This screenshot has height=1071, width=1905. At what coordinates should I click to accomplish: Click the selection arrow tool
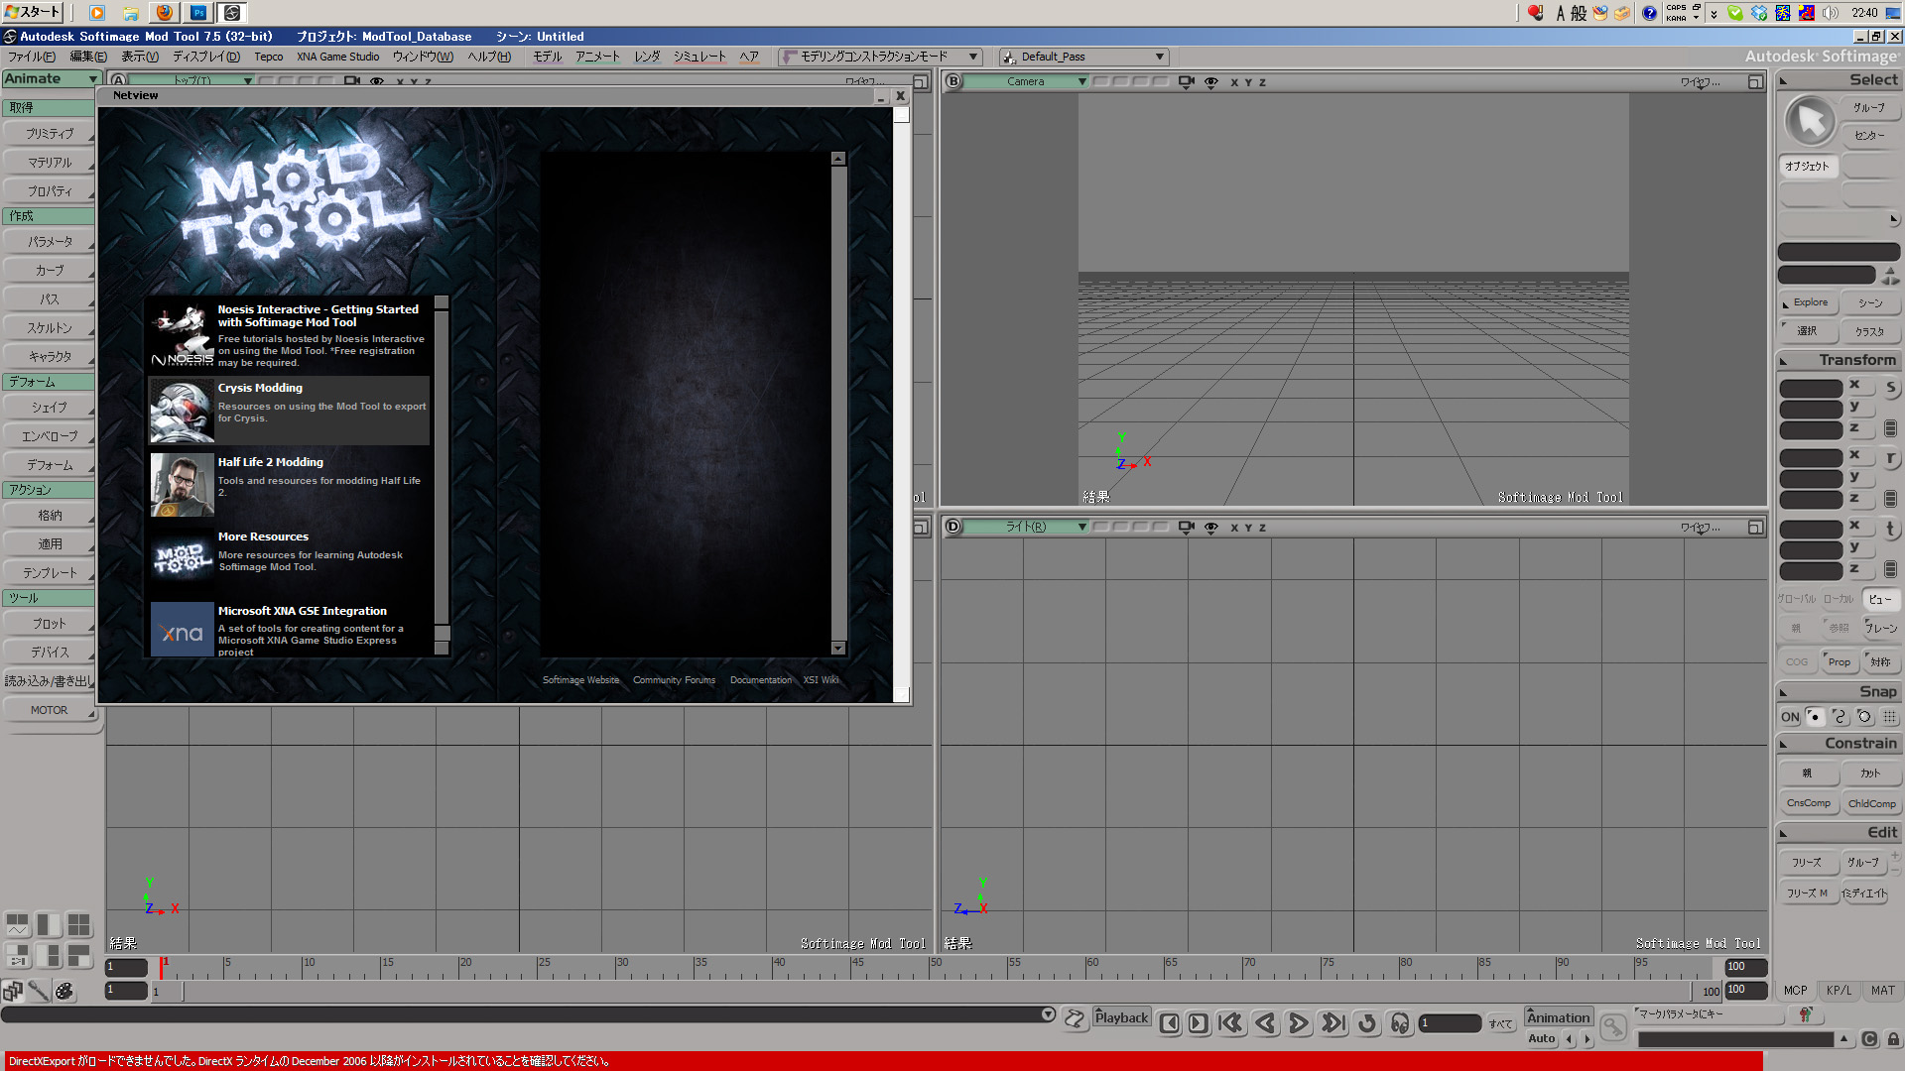pos(1810,122)
